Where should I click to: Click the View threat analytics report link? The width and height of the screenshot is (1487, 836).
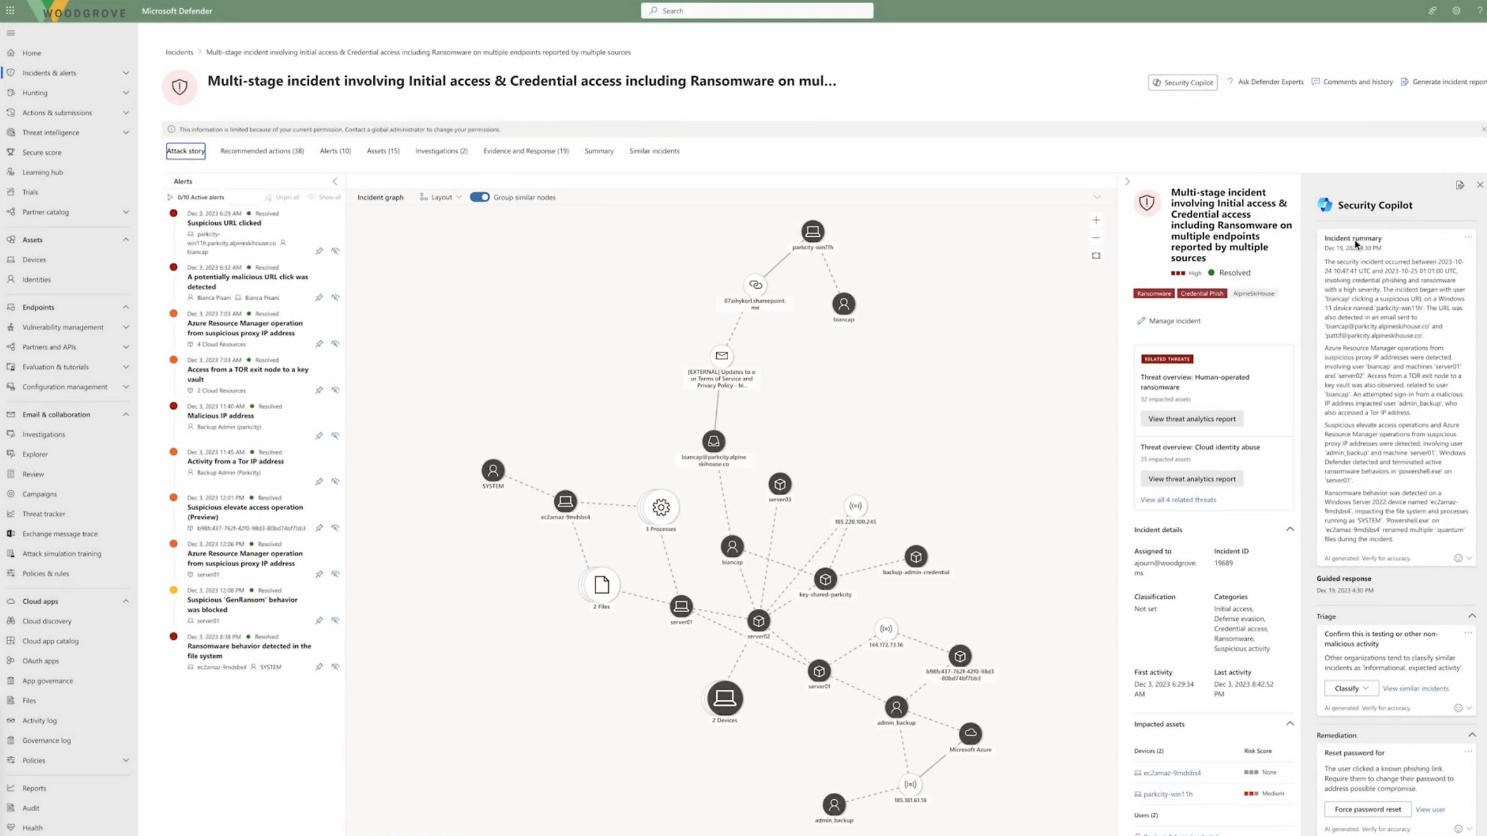[1192, 418]
